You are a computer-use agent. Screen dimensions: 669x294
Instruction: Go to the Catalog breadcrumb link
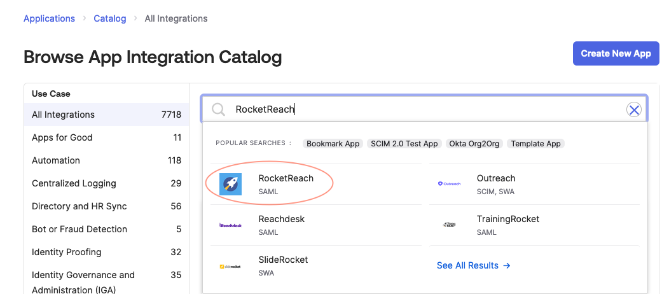[110, 19]
